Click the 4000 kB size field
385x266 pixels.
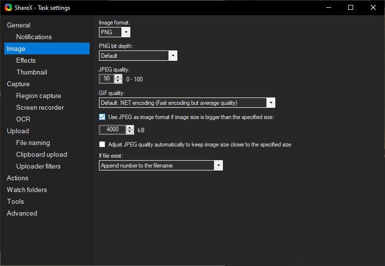coord(113,130)
